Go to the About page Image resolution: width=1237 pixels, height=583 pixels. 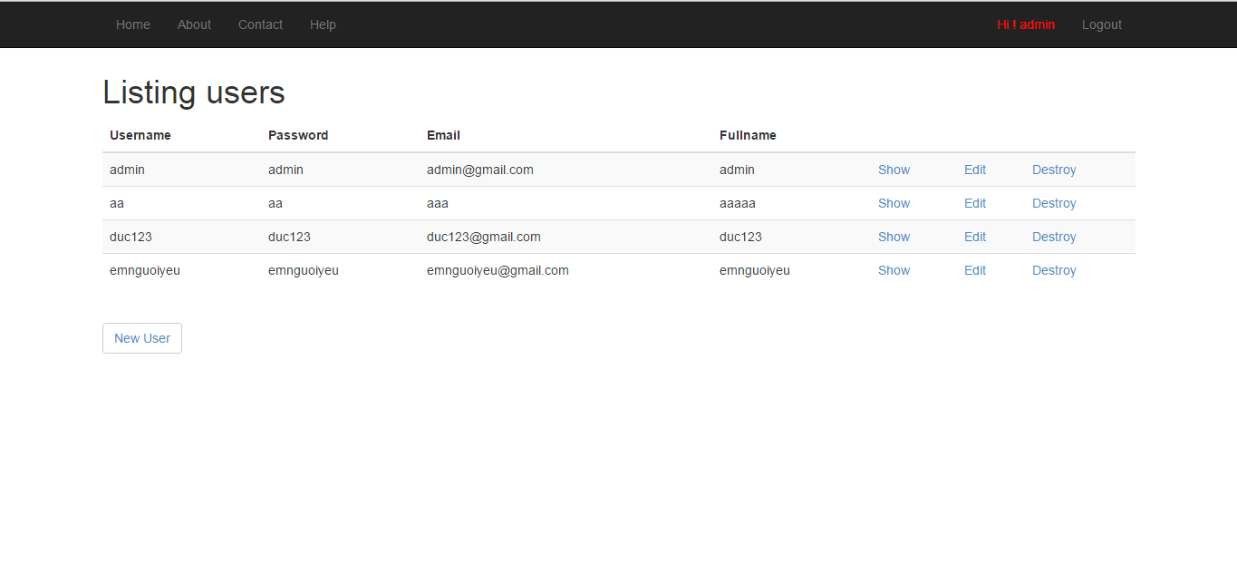coord(194,24)
